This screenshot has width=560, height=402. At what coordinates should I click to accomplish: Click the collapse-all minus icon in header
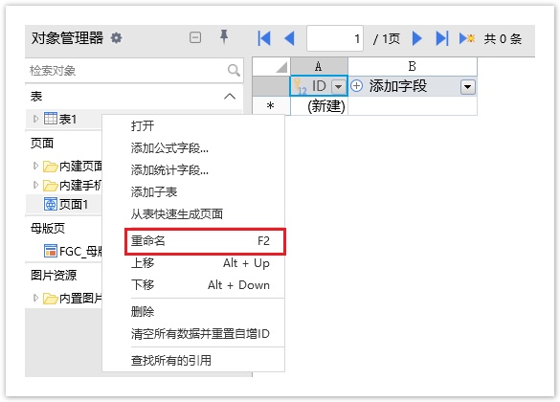[x=195, y=37]
